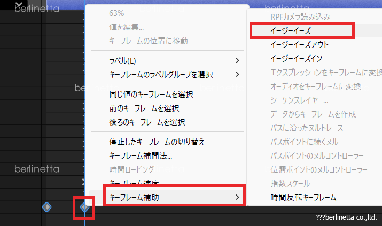Screen dimensions: 382x226
Task: Choose 前のキーフレームを選択
Action: [144, 108]
